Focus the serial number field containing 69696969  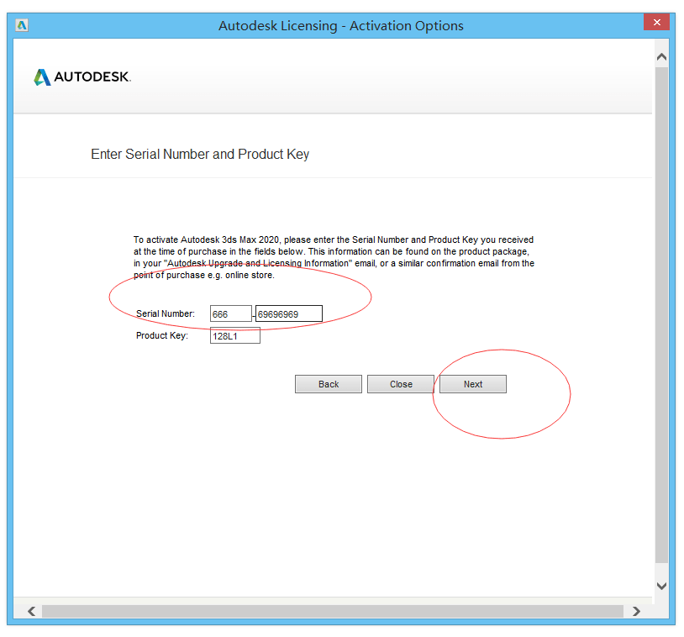point(289,313)
